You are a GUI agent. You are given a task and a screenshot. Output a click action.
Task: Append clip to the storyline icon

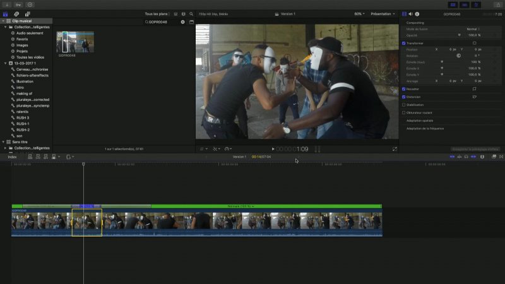[x=45, y=157]
